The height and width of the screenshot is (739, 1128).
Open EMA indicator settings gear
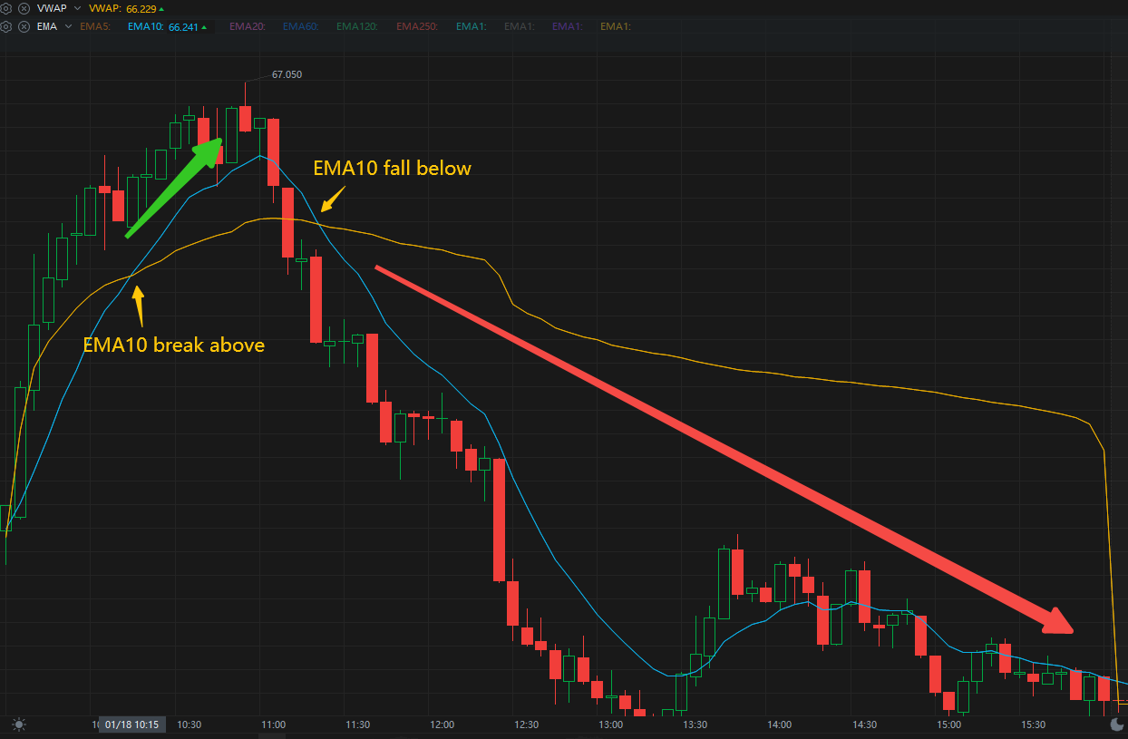point(5,26)
